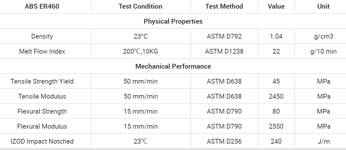Viewport: 346px width, 150px height.
Task: Select the ASTM D256 cell
Action: pos(224,141)
